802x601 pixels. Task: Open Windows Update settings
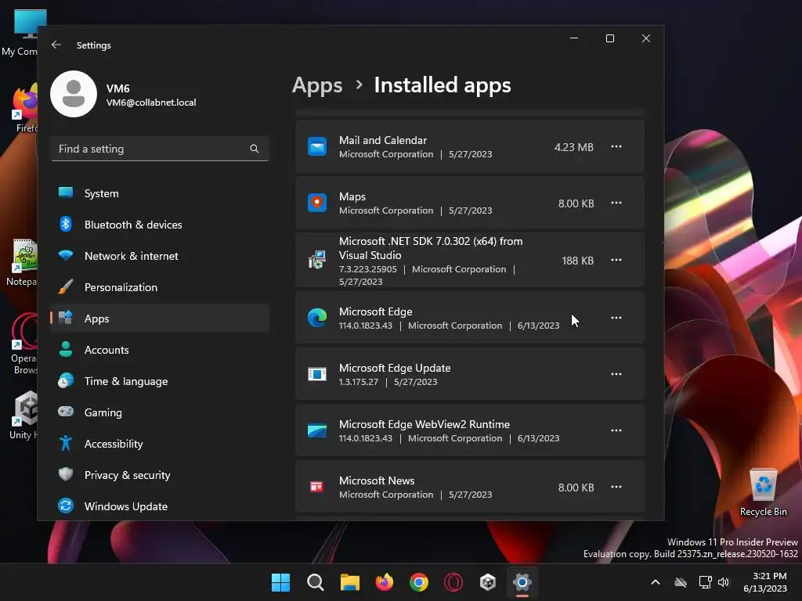coord(160,506)
